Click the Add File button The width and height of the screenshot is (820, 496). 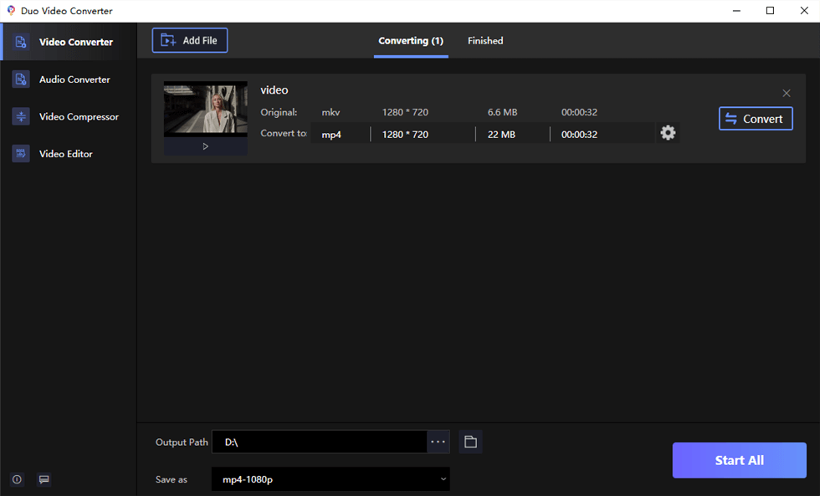point(190,40)
